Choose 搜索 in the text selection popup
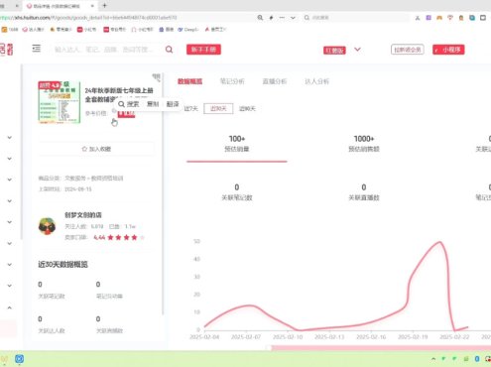This screenshot has width=491, height=367. click(129, 104)
